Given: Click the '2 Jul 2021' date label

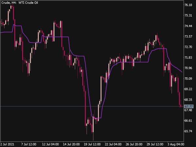Looking at the screenshot, I should (7, 144).
